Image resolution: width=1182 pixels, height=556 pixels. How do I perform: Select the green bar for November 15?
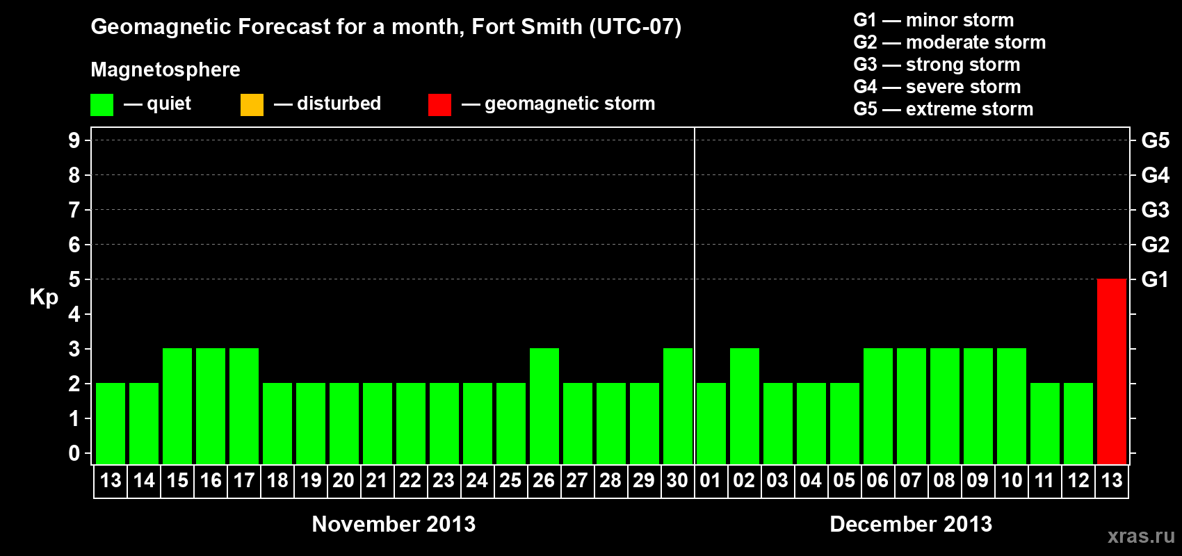click(x=177, y=406)
